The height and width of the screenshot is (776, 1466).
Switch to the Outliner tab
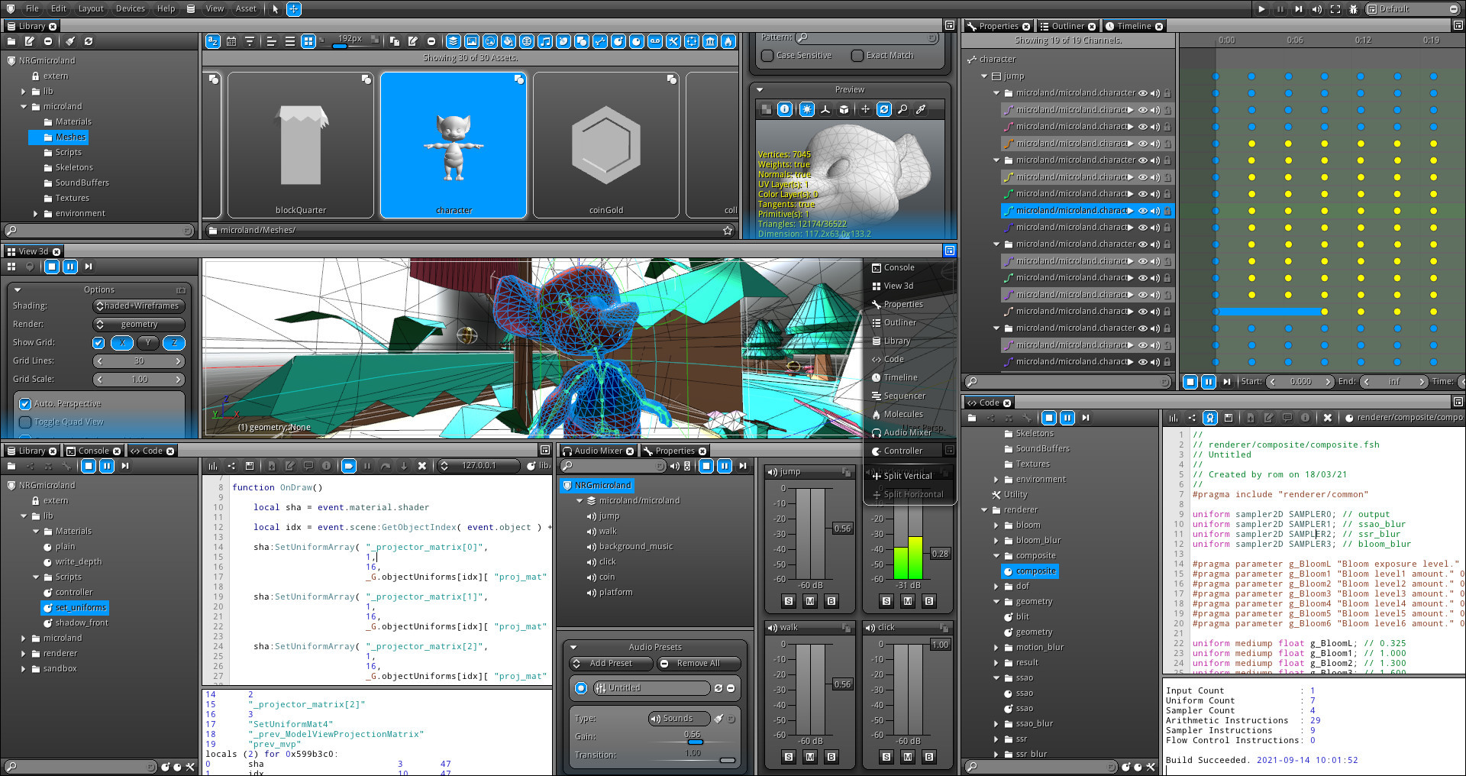tap(1067, 26)
